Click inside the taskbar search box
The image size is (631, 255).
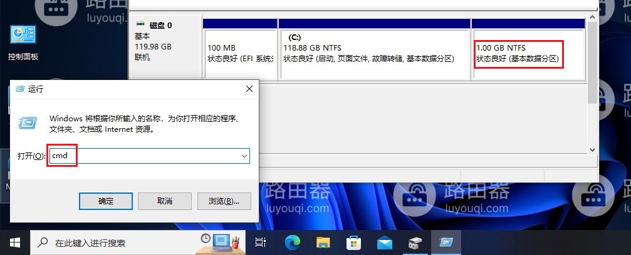137,242
